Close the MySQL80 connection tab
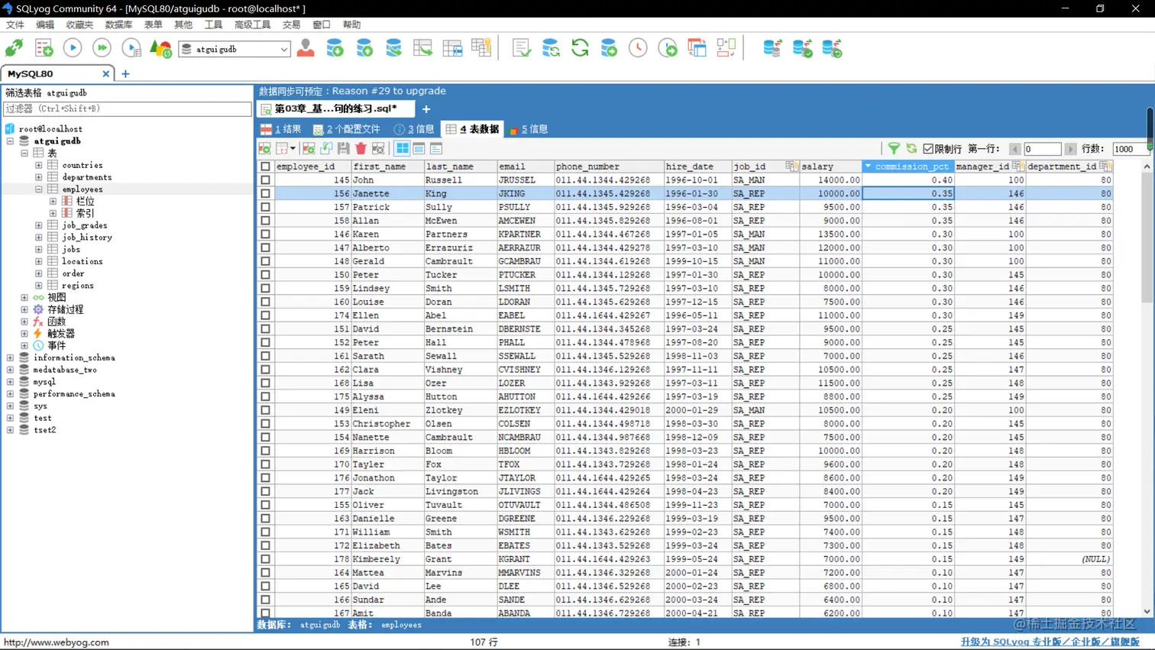 (106, 74)
